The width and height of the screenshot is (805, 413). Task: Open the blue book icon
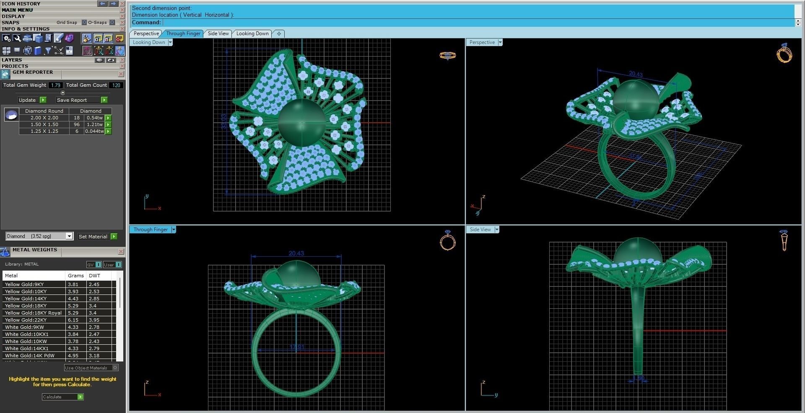coord(38,51)
